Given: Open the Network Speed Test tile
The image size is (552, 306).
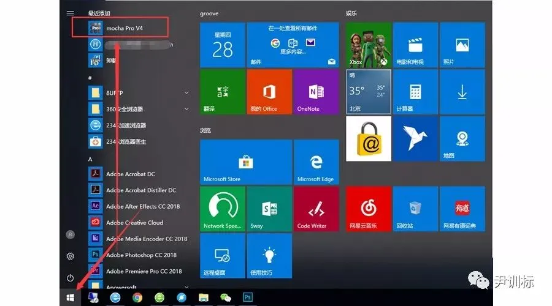Looking at the screenshot, I should point(223,209).
